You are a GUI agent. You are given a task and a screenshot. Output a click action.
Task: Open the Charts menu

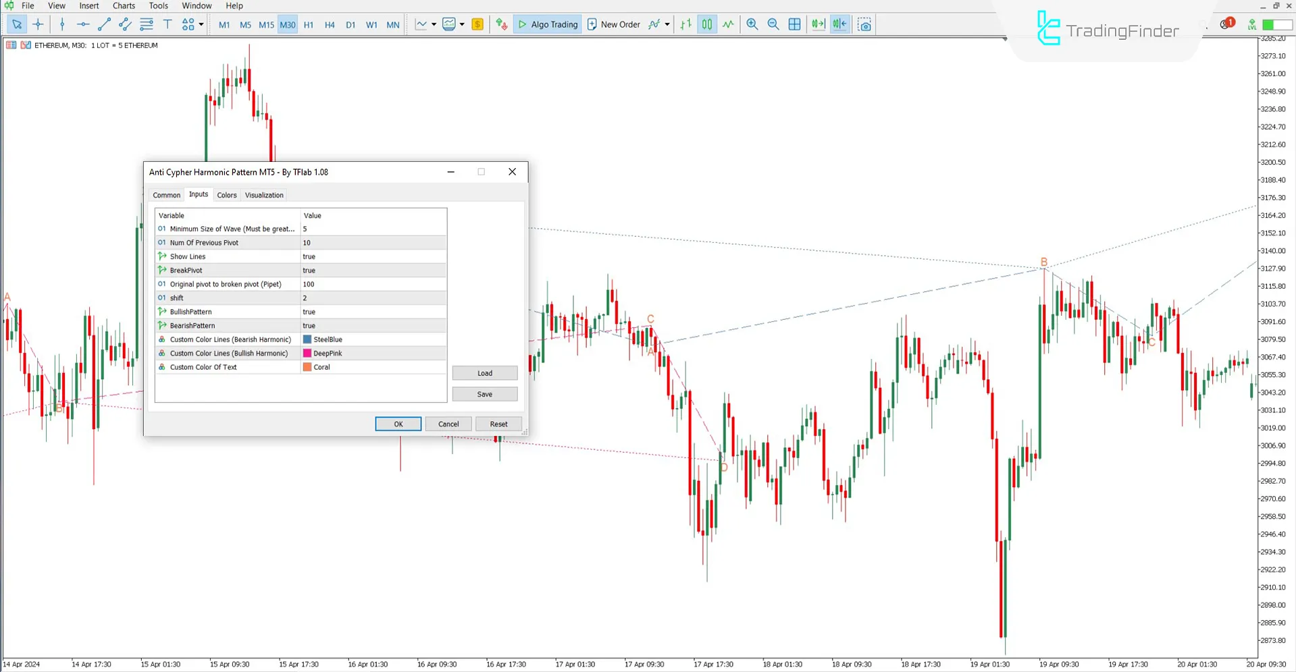(x=123, y=5)
